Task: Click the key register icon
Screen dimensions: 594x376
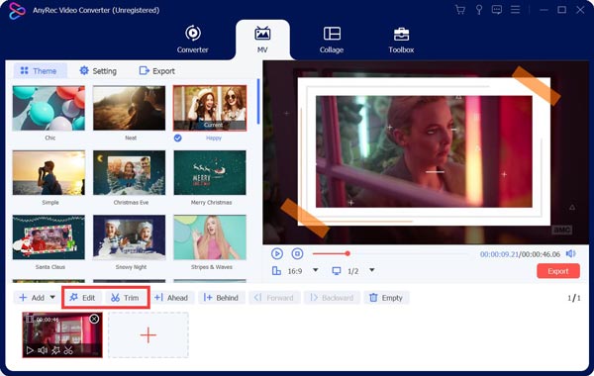Action: tap(479, 10)
